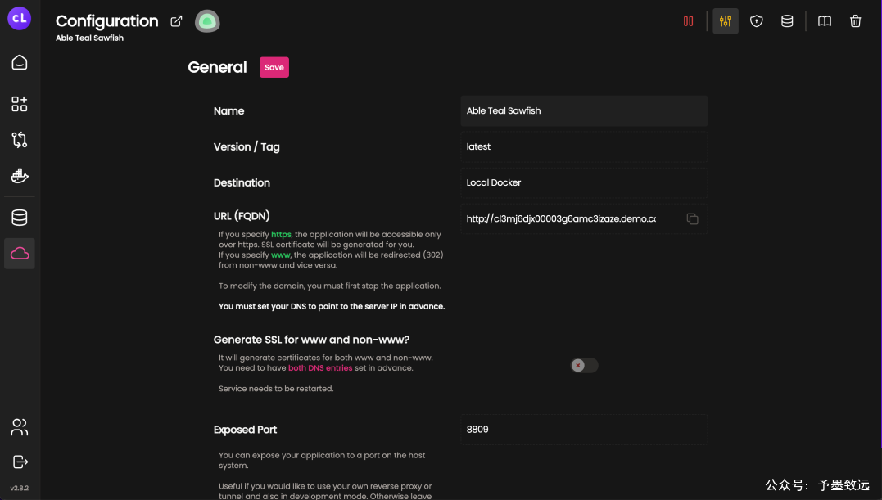Open the Configuration sliders tab

coord(725,20)
